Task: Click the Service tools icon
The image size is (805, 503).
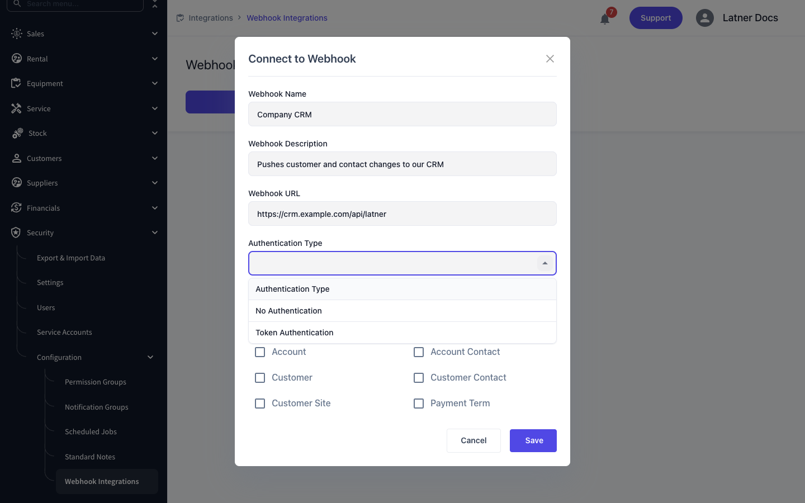Action: 16,108
